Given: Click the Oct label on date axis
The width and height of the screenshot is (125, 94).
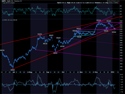Looking at the screenshot, I should 63,72.
